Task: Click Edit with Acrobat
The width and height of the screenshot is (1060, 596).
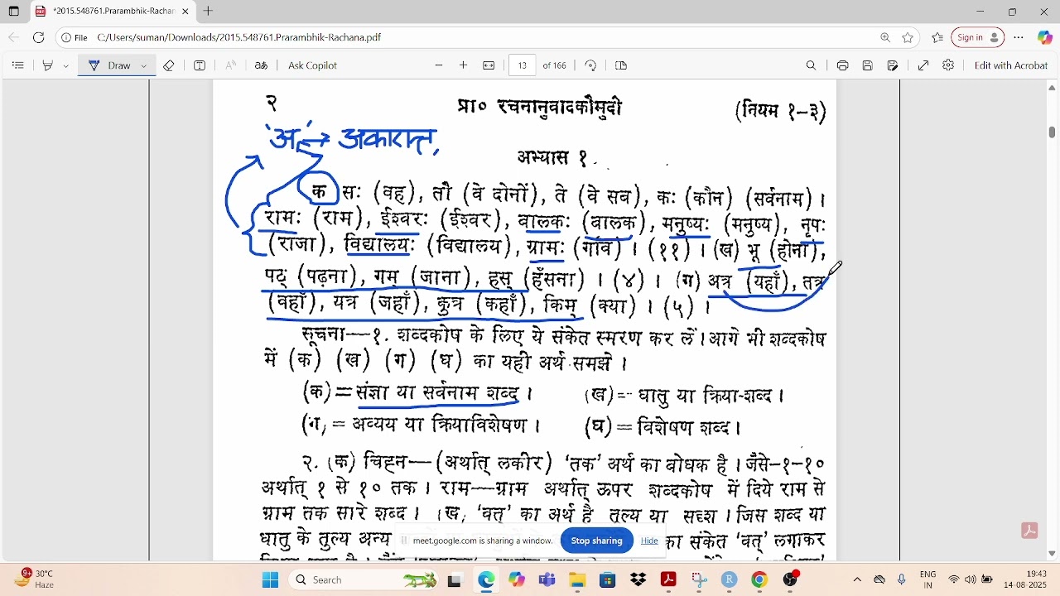Action: [x=1011, y=65]
